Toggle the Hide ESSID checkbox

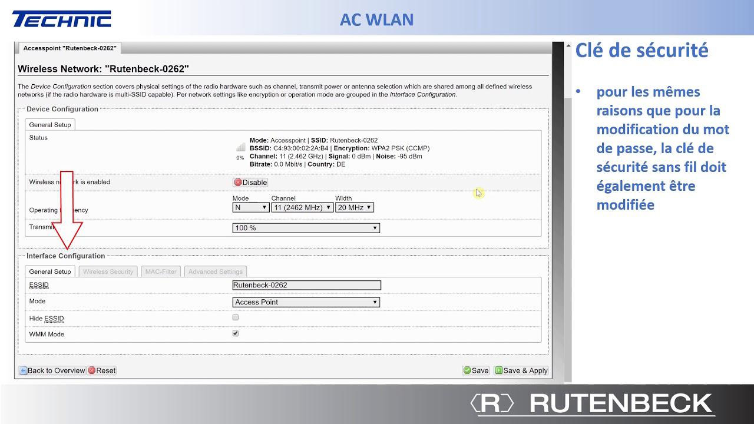pos(236,317)
